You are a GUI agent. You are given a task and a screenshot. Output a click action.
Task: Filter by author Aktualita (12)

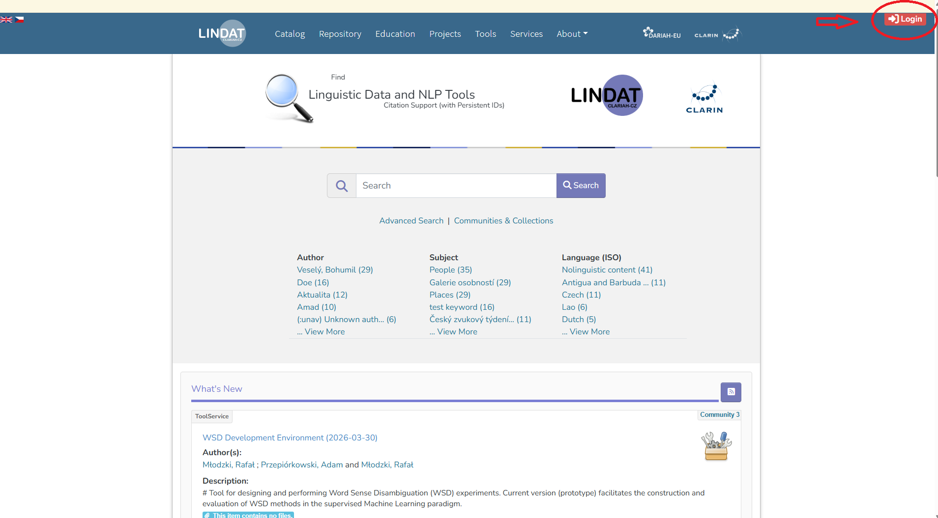tap(322, 295)
